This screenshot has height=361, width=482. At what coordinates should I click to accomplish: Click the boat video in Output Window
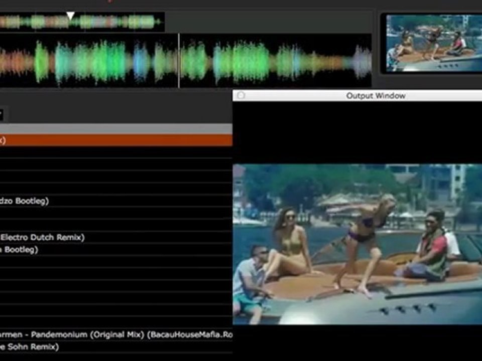(357, 244)
